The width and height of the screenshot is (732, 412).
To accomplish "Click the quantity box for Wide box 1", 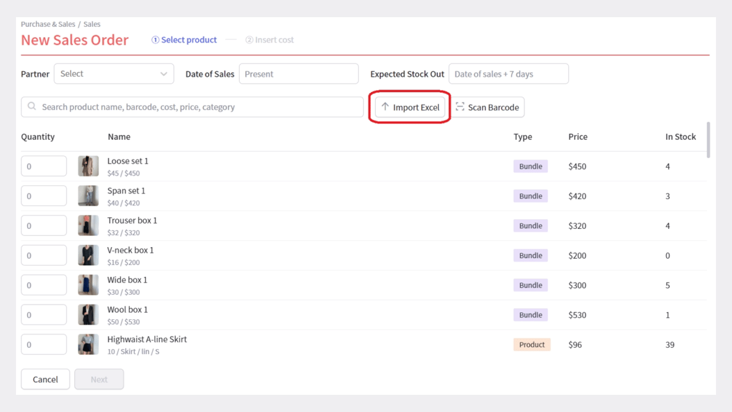I will coord(44,285).
